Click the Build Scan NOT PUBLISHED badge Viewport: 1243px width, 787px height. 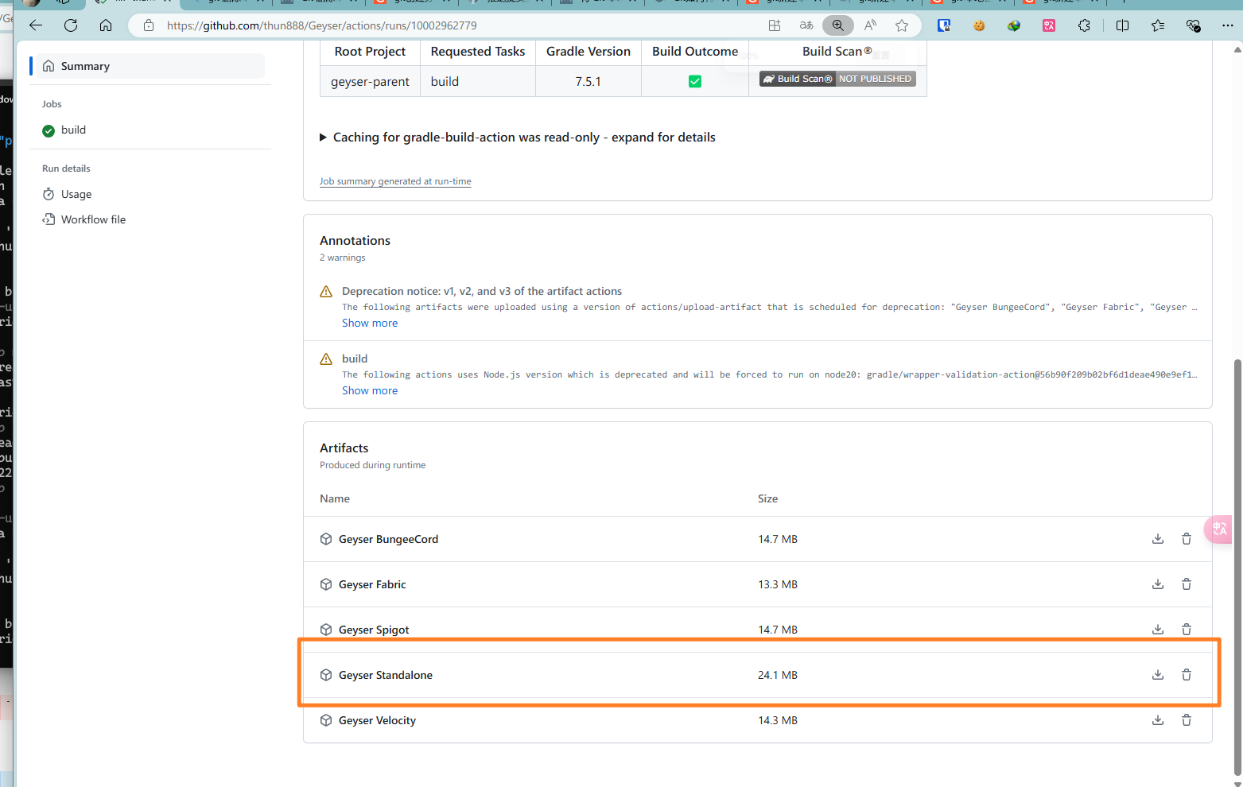[x=837, y=79]
